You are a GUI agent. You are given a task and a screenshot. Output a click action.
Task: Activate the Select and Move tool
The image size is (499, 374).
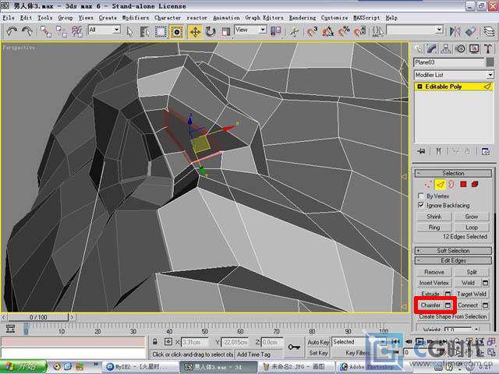pos(195,31)
